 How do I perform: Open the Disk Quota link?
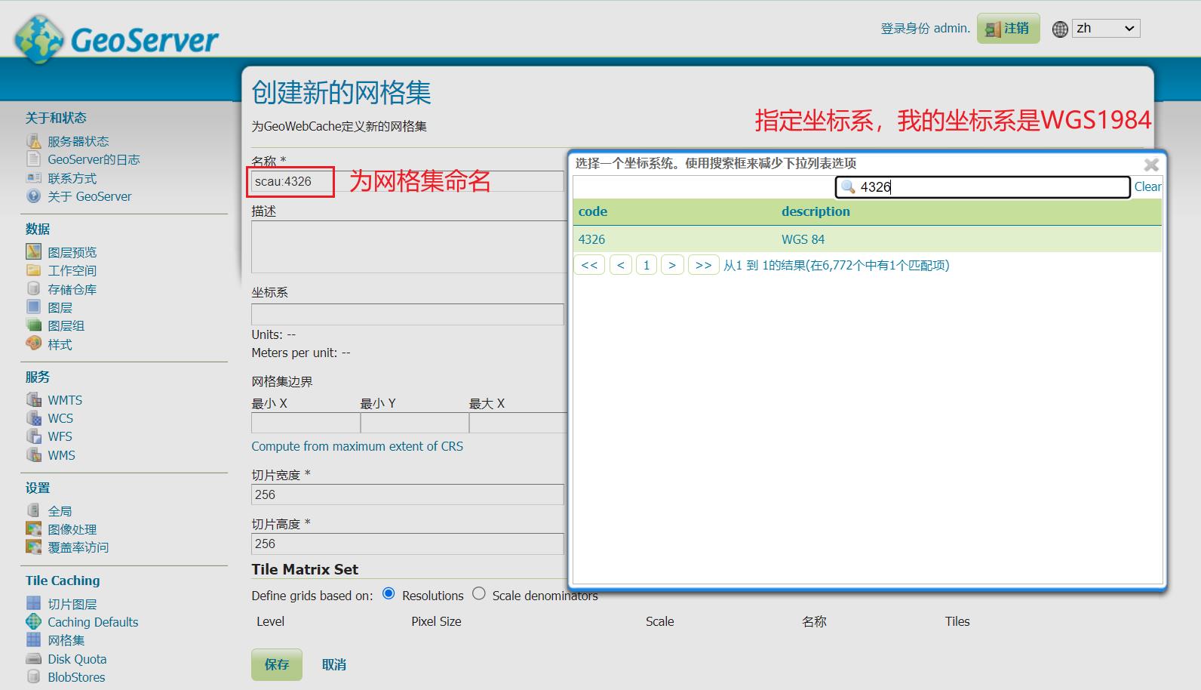click(x=77, y=659)
